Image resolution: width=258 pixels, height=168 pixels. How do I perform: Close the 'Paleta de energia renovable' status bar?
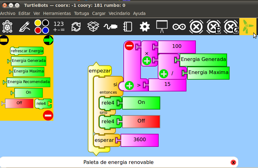(233, 162)
